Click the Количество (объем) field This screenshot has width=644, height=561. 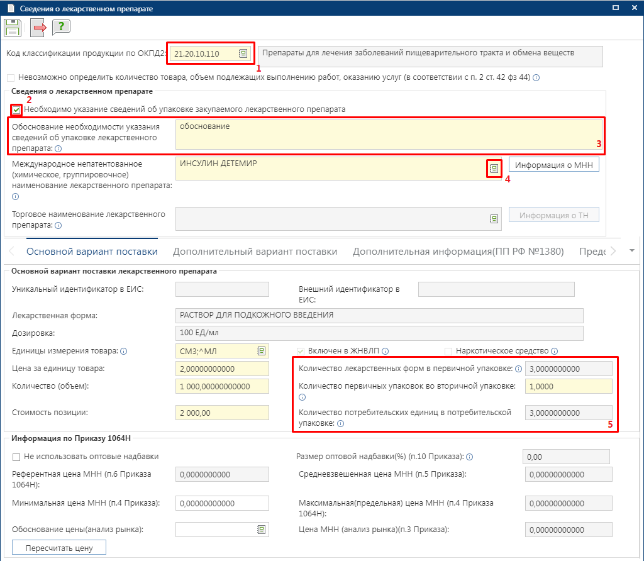coord(222,386)
